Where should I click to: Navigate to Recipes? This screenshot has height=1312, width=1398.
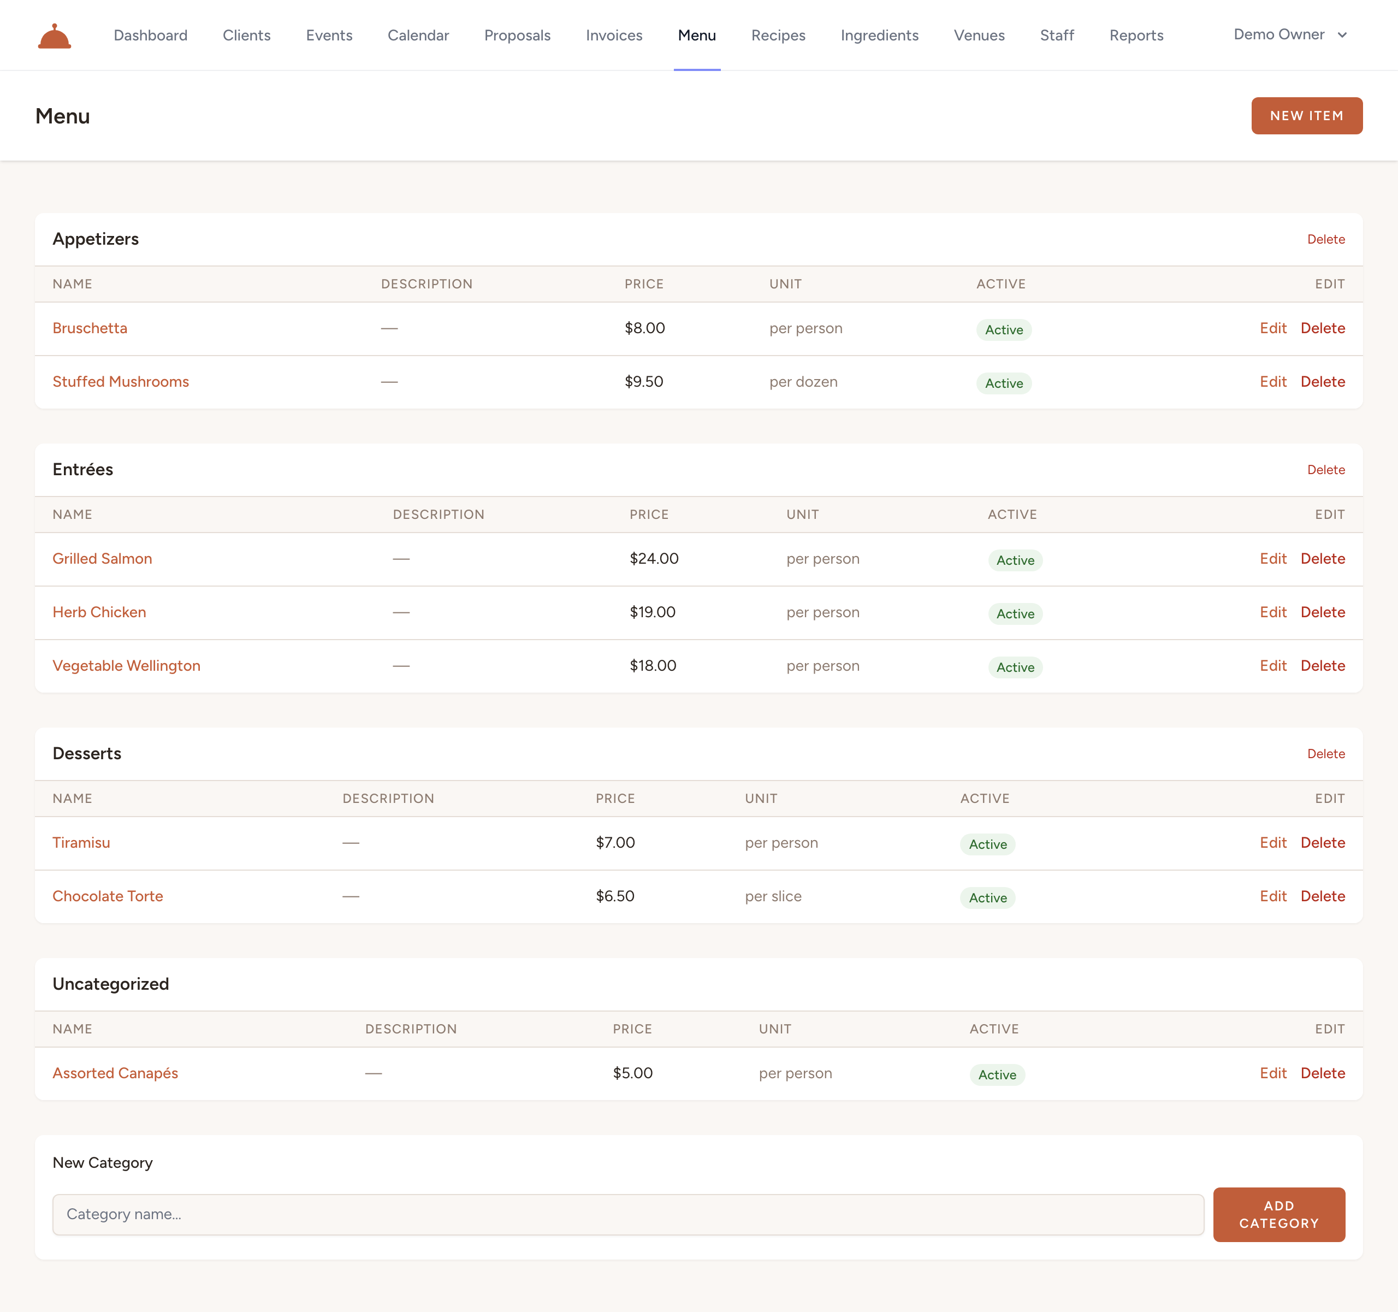tap(779, 35)
